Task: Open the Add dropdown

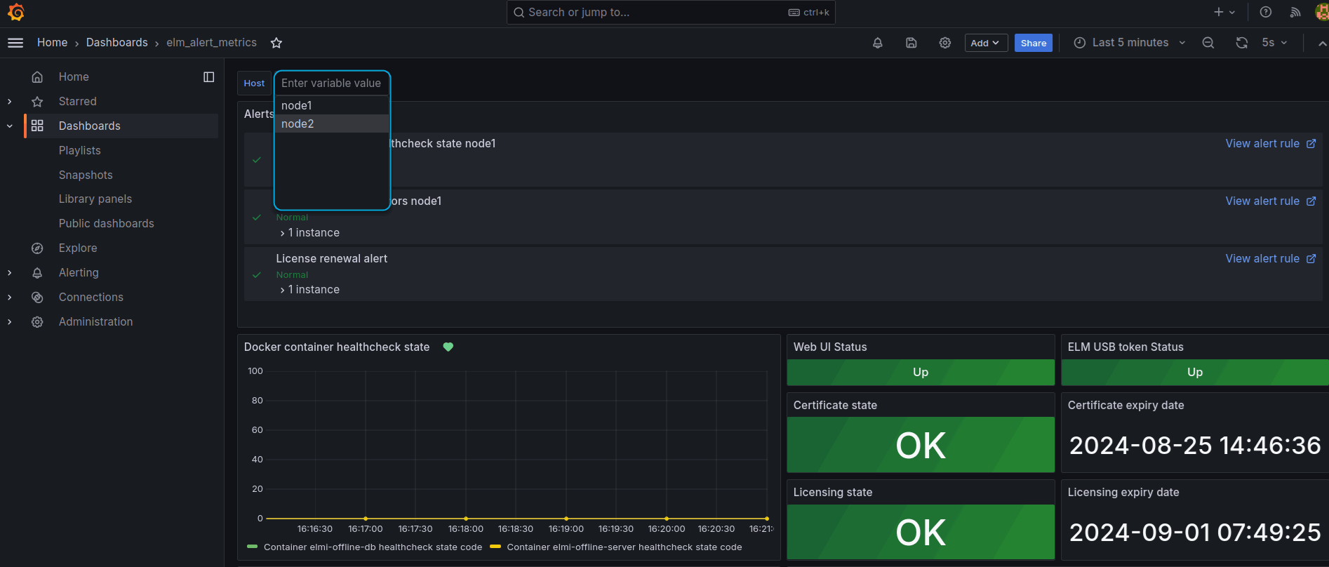Action: point(986,43)
